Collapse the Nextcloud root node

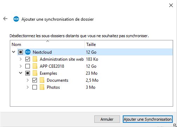[x=14, y=52]
